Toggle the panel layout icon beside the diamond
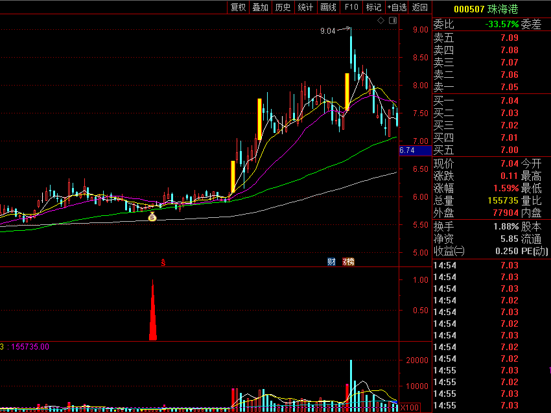 pyautogui.click(x=393, y=20)
